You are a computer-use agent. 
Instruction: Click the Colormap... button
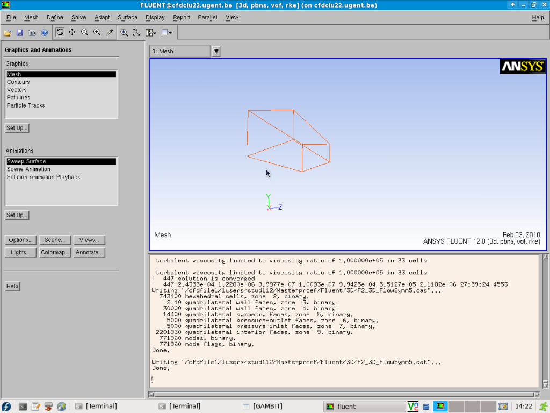(x=55, y=252)
